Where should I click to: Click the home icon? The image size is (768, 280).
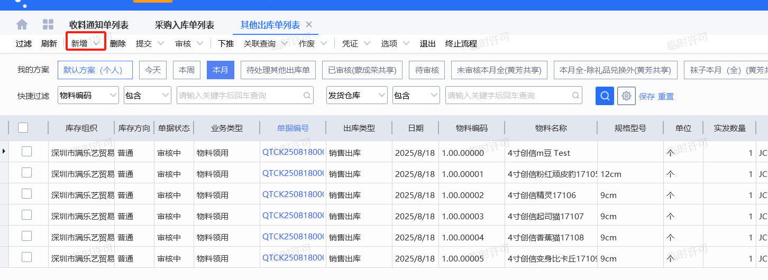point(22,25)
